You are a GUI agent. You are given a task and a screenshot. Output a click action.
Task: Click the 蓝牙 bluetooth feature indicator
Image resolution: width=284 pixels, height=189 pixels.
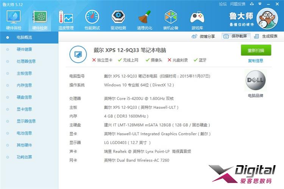[200, 60]
